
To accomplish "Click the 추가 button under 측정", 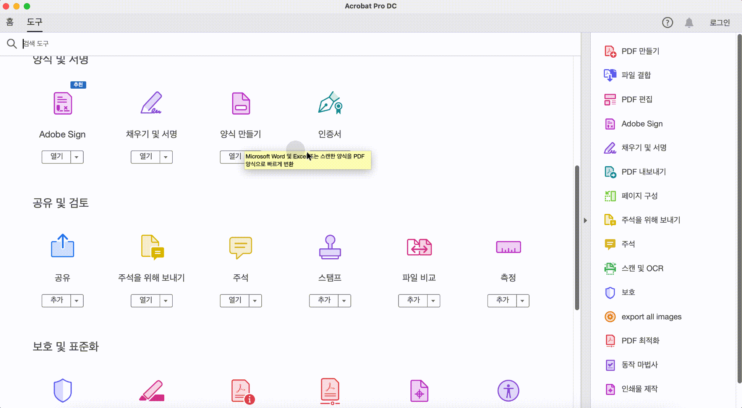I will click(502, 301).
